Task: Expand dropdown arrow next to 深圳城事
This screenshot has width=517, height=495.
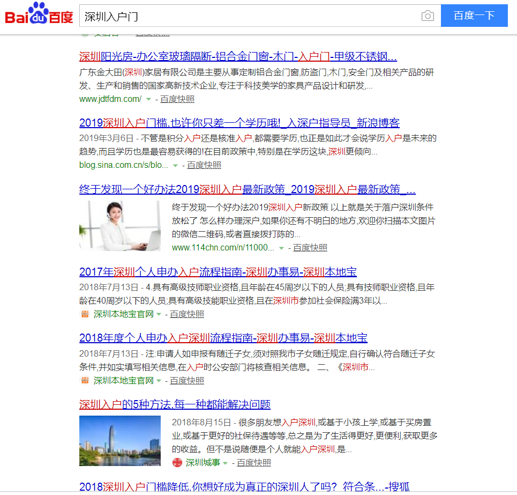Action: (x=225, y=463)
